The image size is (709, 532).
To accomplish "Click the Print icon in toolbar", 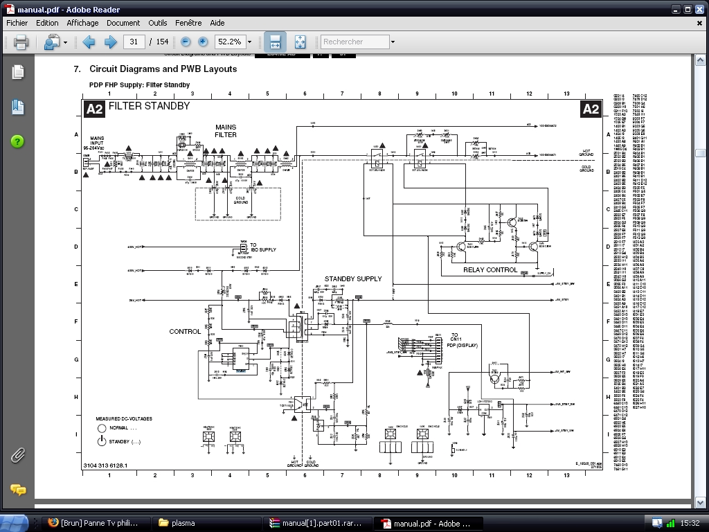I will (x=21, y=42).
